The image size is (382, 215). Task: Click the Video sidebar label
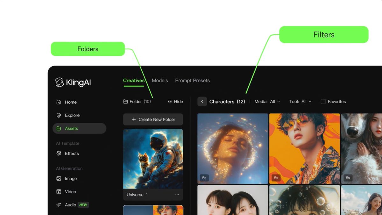70,192
